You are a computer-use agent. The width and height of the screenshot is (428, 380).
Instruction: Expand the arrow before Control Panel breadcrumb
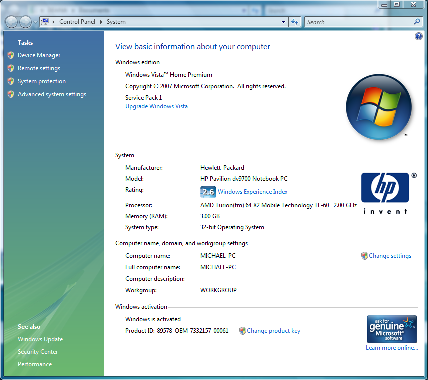(54, 22)
